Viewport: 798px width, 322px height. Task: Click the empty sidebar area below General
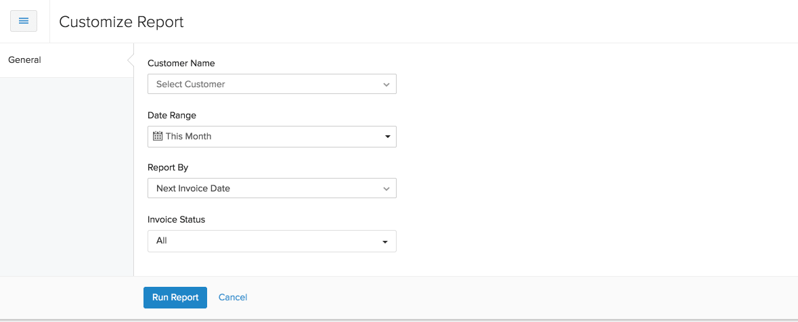pos(66,176)
